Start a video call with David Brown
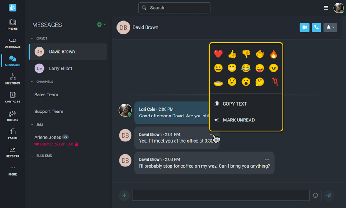The height and width of the screenshot is (208, 346). 304,27
